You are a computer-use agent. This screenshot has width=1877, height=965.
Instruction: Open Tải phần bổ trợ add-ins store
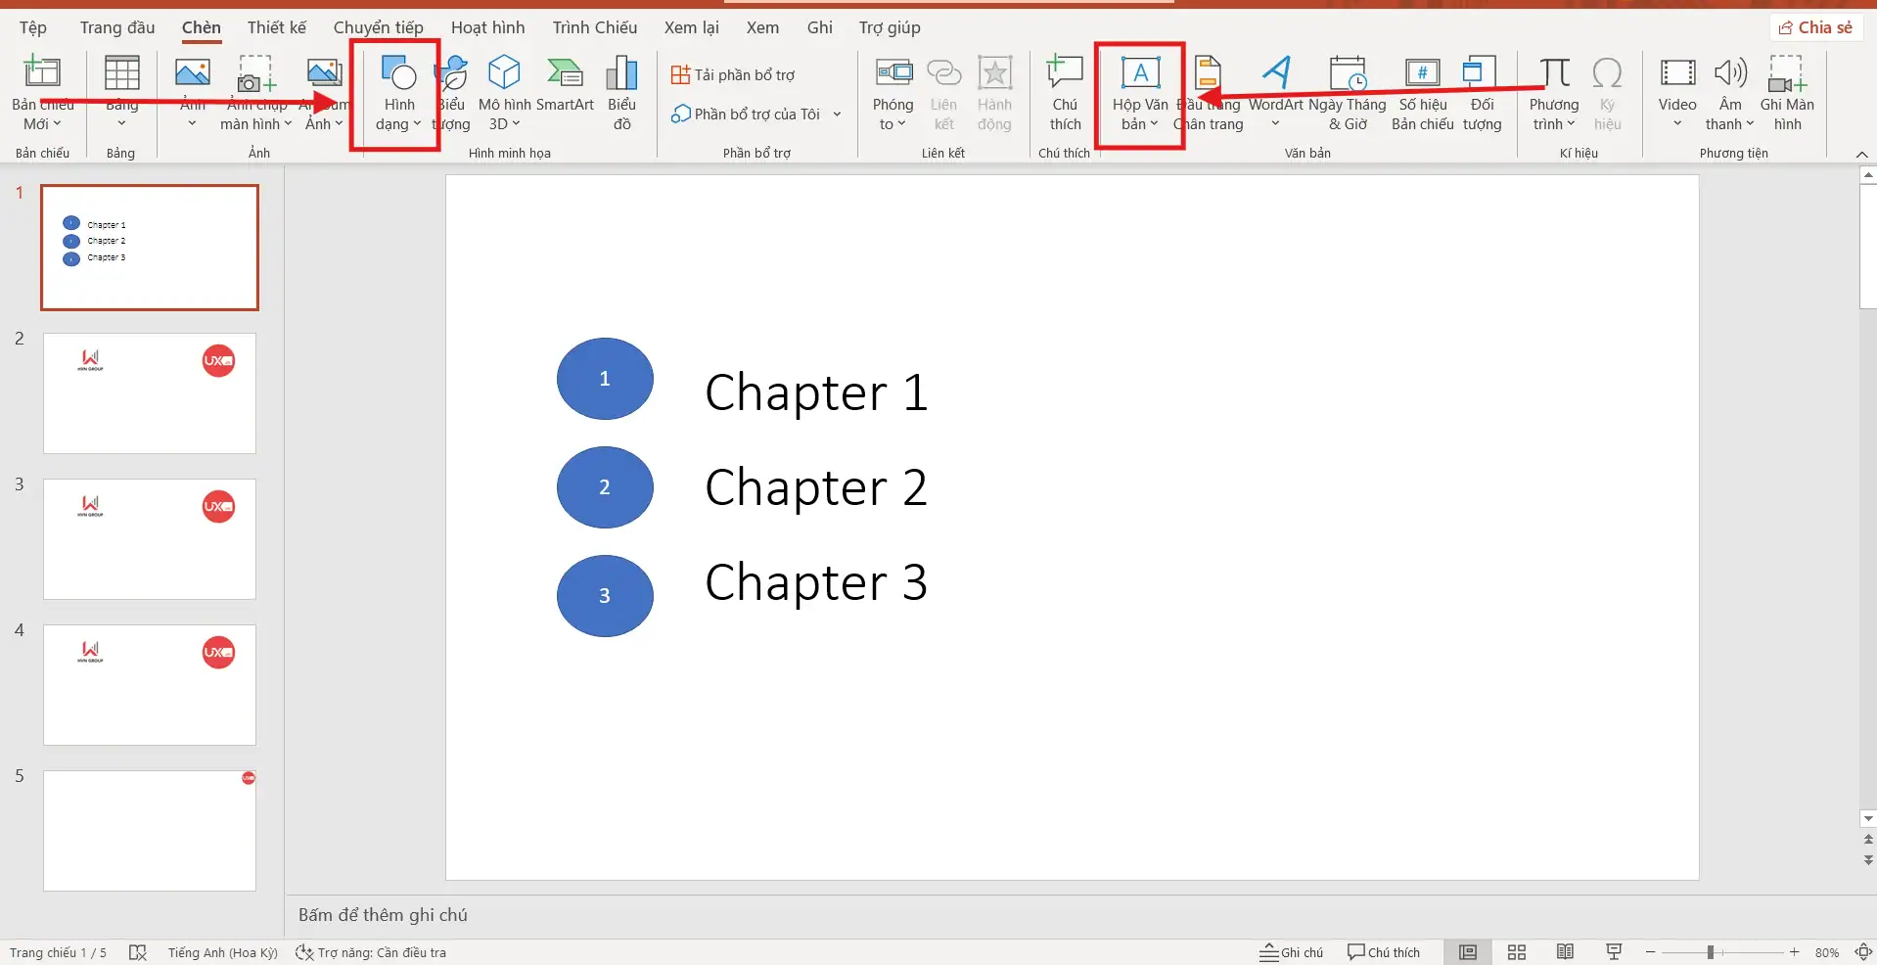pyautogui.click(x=733, y=73)
